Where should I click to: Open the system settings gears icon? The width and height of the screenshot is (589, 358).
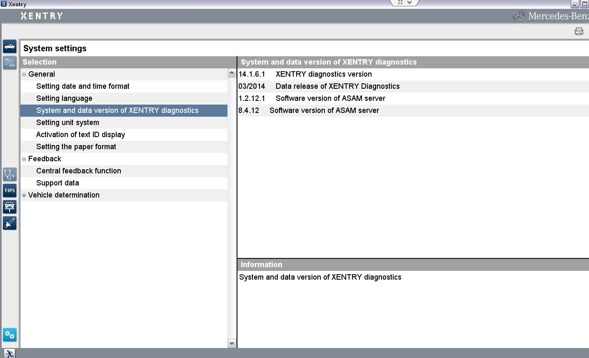coord(10,335)
